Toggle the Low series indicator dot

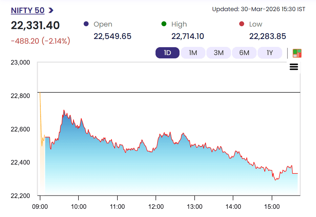(x=242, y=24)
